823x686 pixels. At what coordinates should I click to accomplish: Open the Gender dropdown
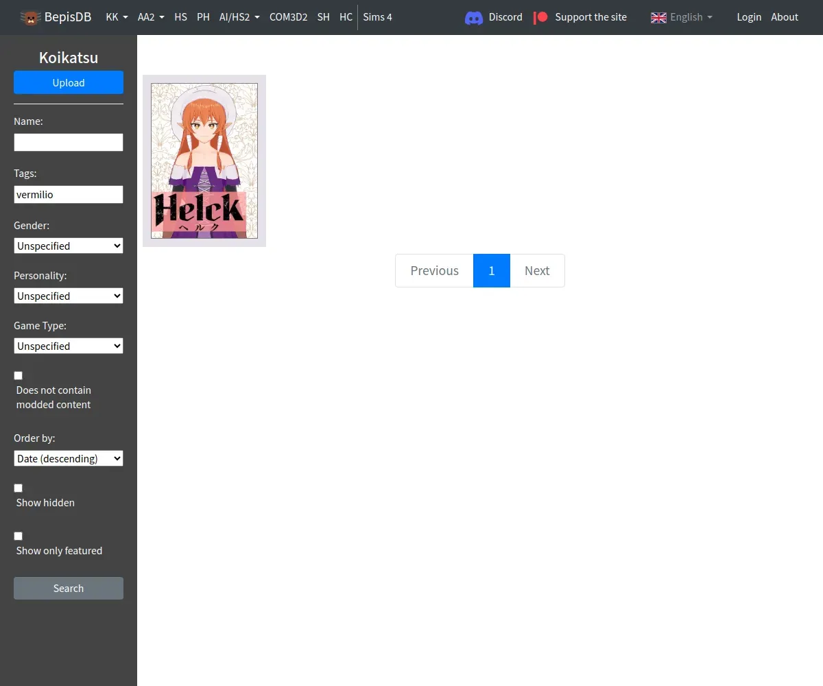click(x=69, y=246)
